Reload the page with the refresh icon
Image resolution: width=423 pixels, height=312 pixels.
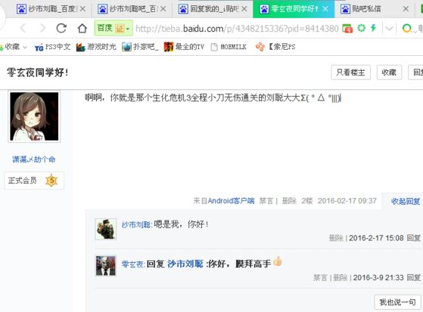point(61,28)
